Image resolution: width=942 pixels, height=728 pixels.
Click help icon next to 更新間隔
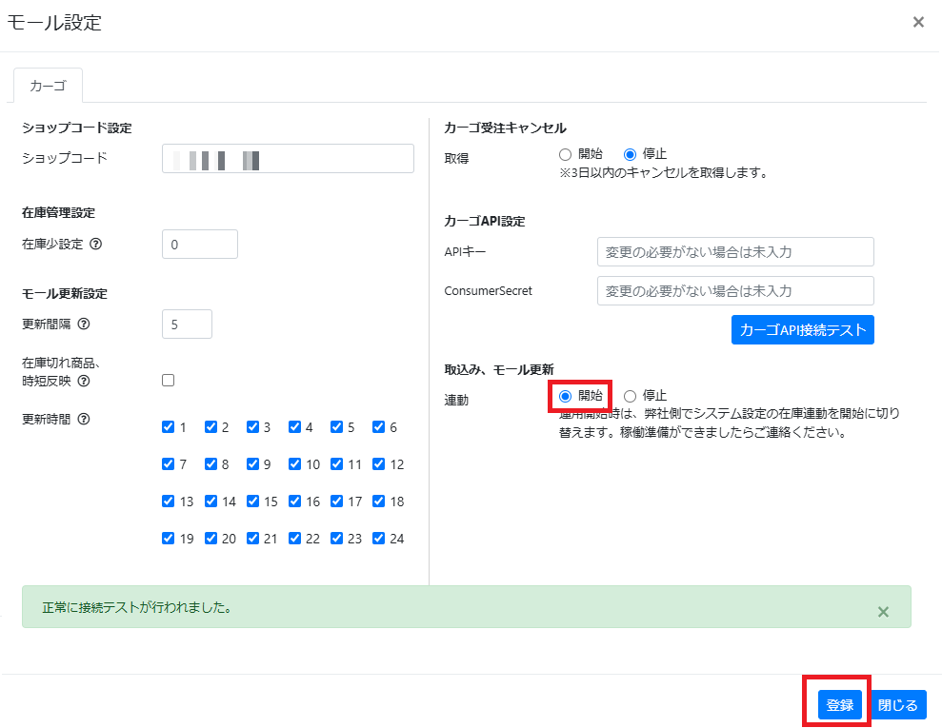coord(84,325)
